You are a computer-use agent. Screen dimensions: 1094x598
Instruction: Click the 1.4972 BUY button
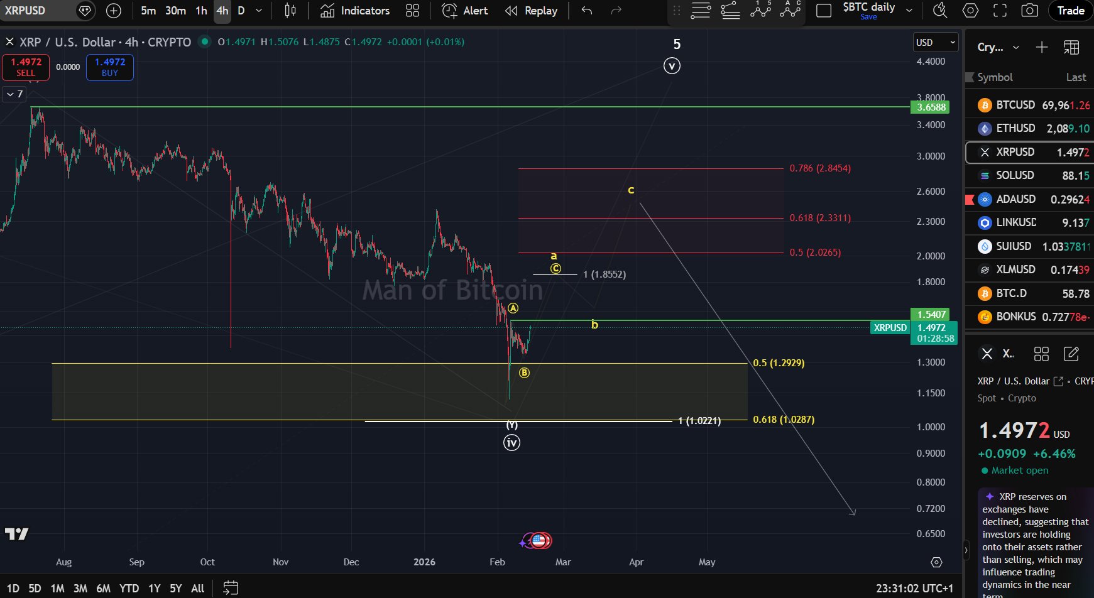coord(110,67)
